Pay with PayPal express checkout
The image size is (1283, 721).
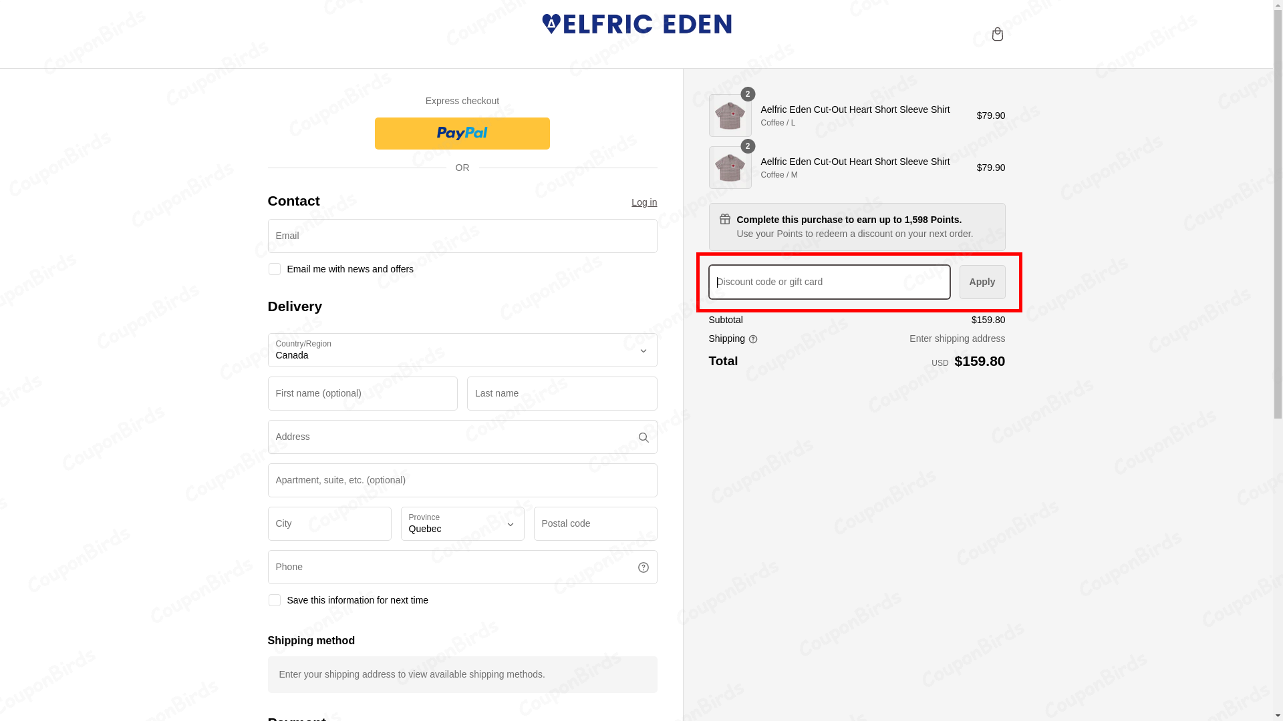[462, 133]
